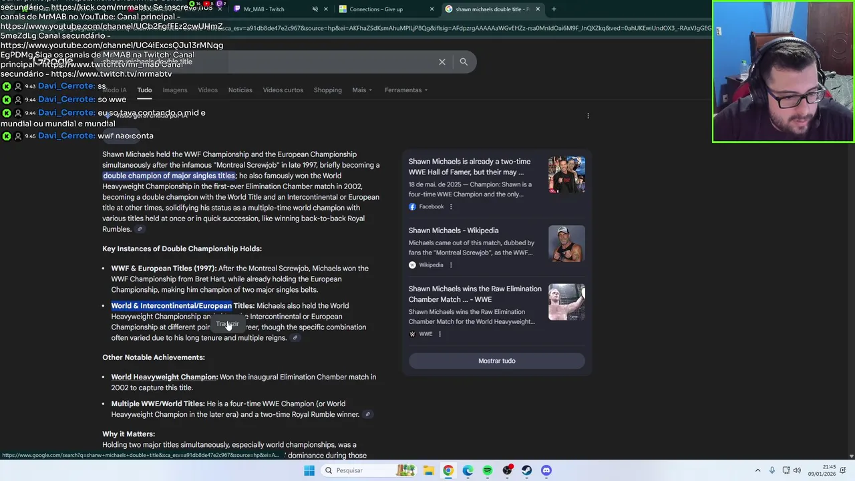Expand the Mais dropdown filter
Image resolution: width=855 pixels, height=481 pixels.
[362, 90]
